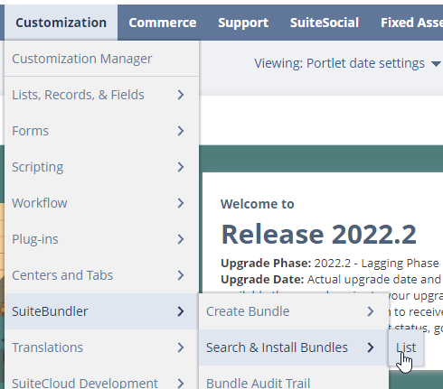Expand the SuiteBundler submenu chevron
The width and height of the screenshot is (443, 389).
coord(181,311)
